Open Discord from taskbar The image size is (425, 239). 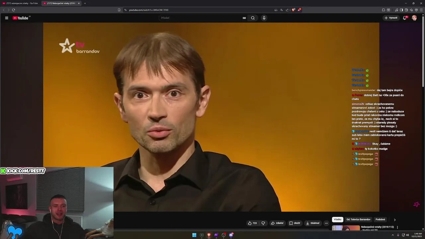point(231,235)
